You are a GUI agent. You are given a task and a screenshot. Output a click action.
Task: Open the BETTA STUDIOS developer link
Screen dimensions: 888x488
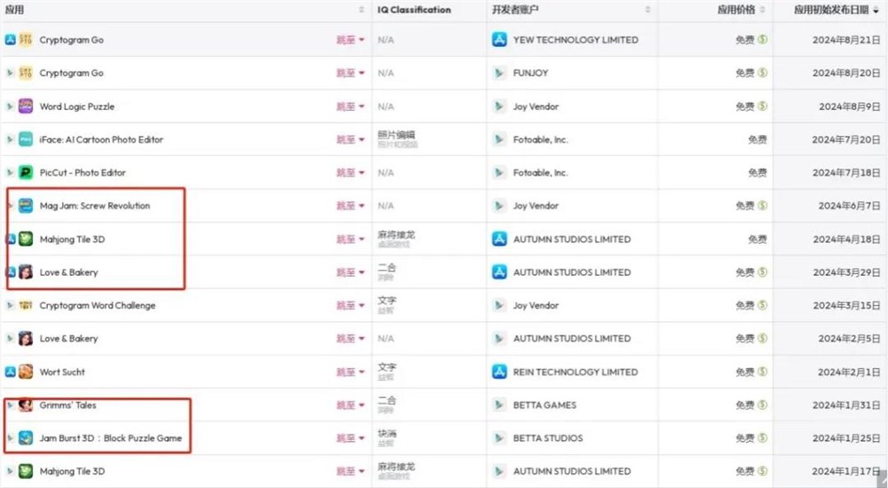coord(548,438)
